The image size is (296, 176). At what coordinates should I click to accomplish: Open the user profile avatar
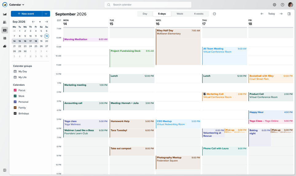pos(290,5)
